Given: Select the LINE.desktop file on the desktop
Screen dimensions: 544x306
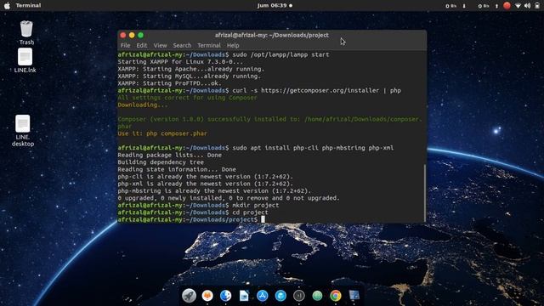Looking at the screenshot, I should point(23,131).
